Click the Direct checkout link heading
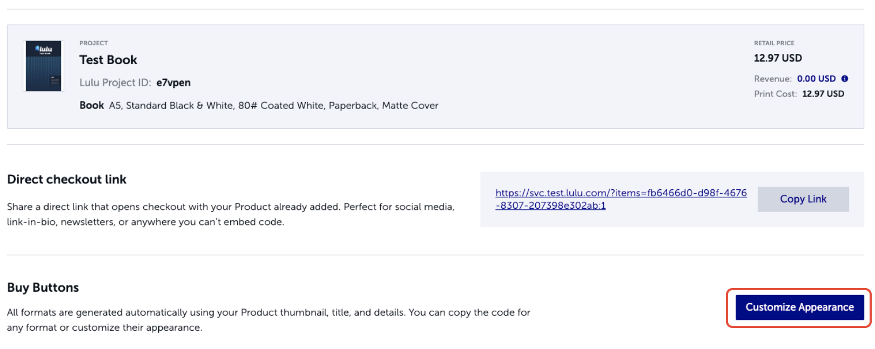Image resolution: width=875 pixels, height=349 pixels. tap(66, 180)
